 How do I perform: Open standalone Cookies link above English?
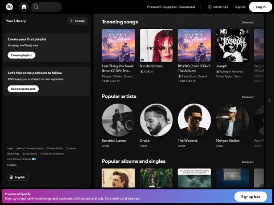[11, 165]
